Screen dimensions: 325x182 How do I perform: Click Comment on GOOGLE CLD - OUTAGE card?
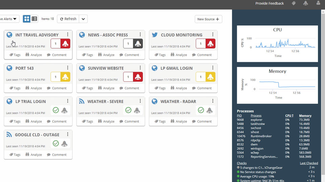[57, 155]
